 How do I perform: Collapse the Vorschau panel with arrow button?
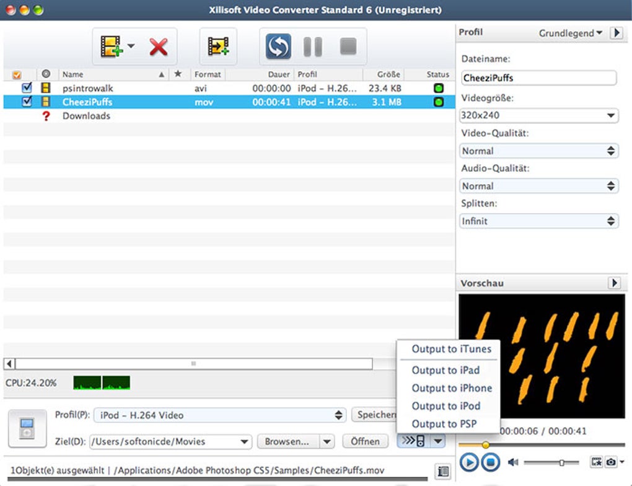614,283
